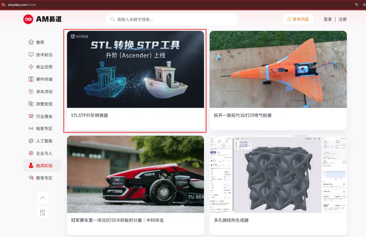Image resolution: width=366 pixels, height=237 pixels.
Task: Click the amyidao.com/bslab address bar URL
Action: click(x=22, y=5)
